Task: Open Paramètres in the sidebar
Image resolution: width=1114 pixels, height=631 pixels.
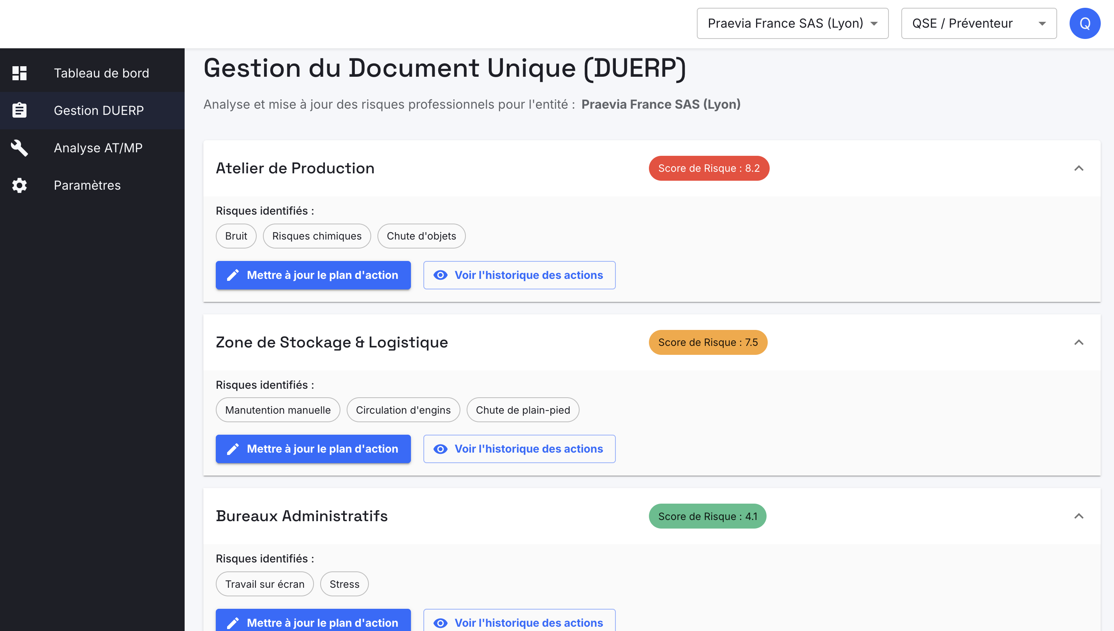Action: pos(87,185)
